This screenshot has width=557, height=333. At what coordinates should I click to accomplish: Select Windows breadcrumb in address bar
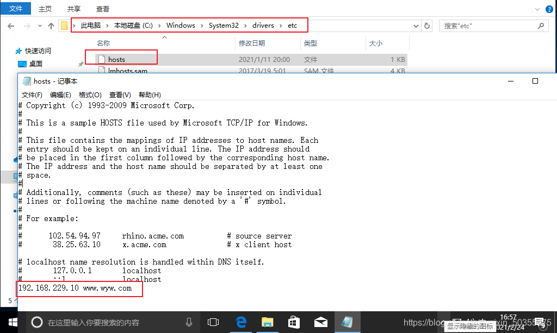point(181,26)
